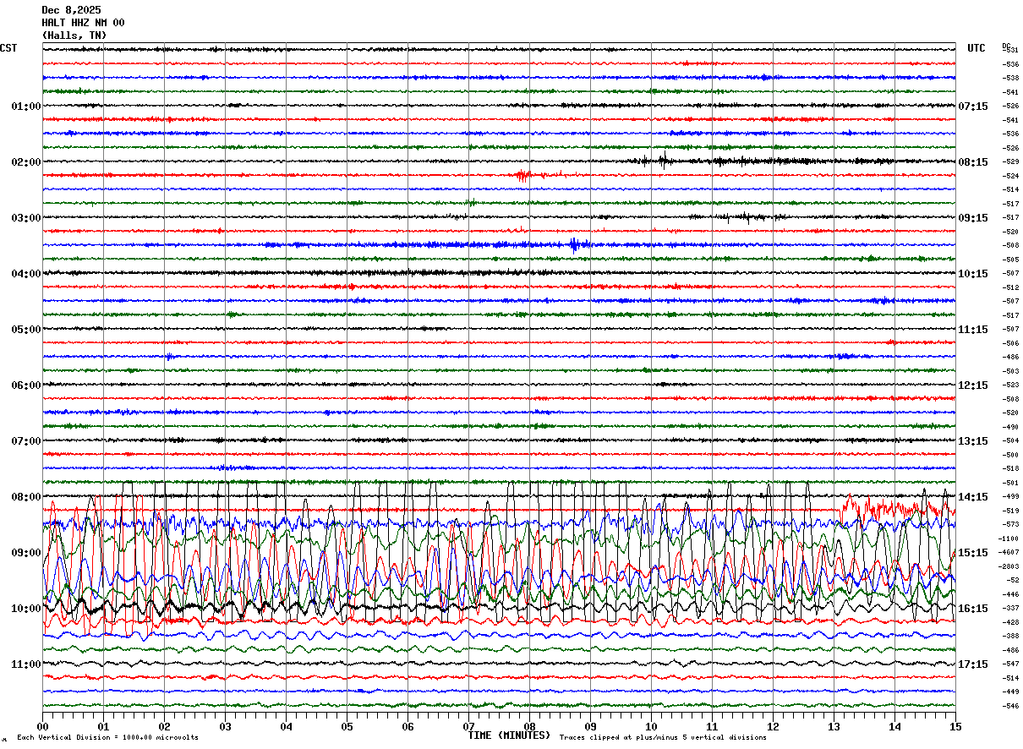
Task: Click the 13:15 UTC time label
Action: click(973, 441)
